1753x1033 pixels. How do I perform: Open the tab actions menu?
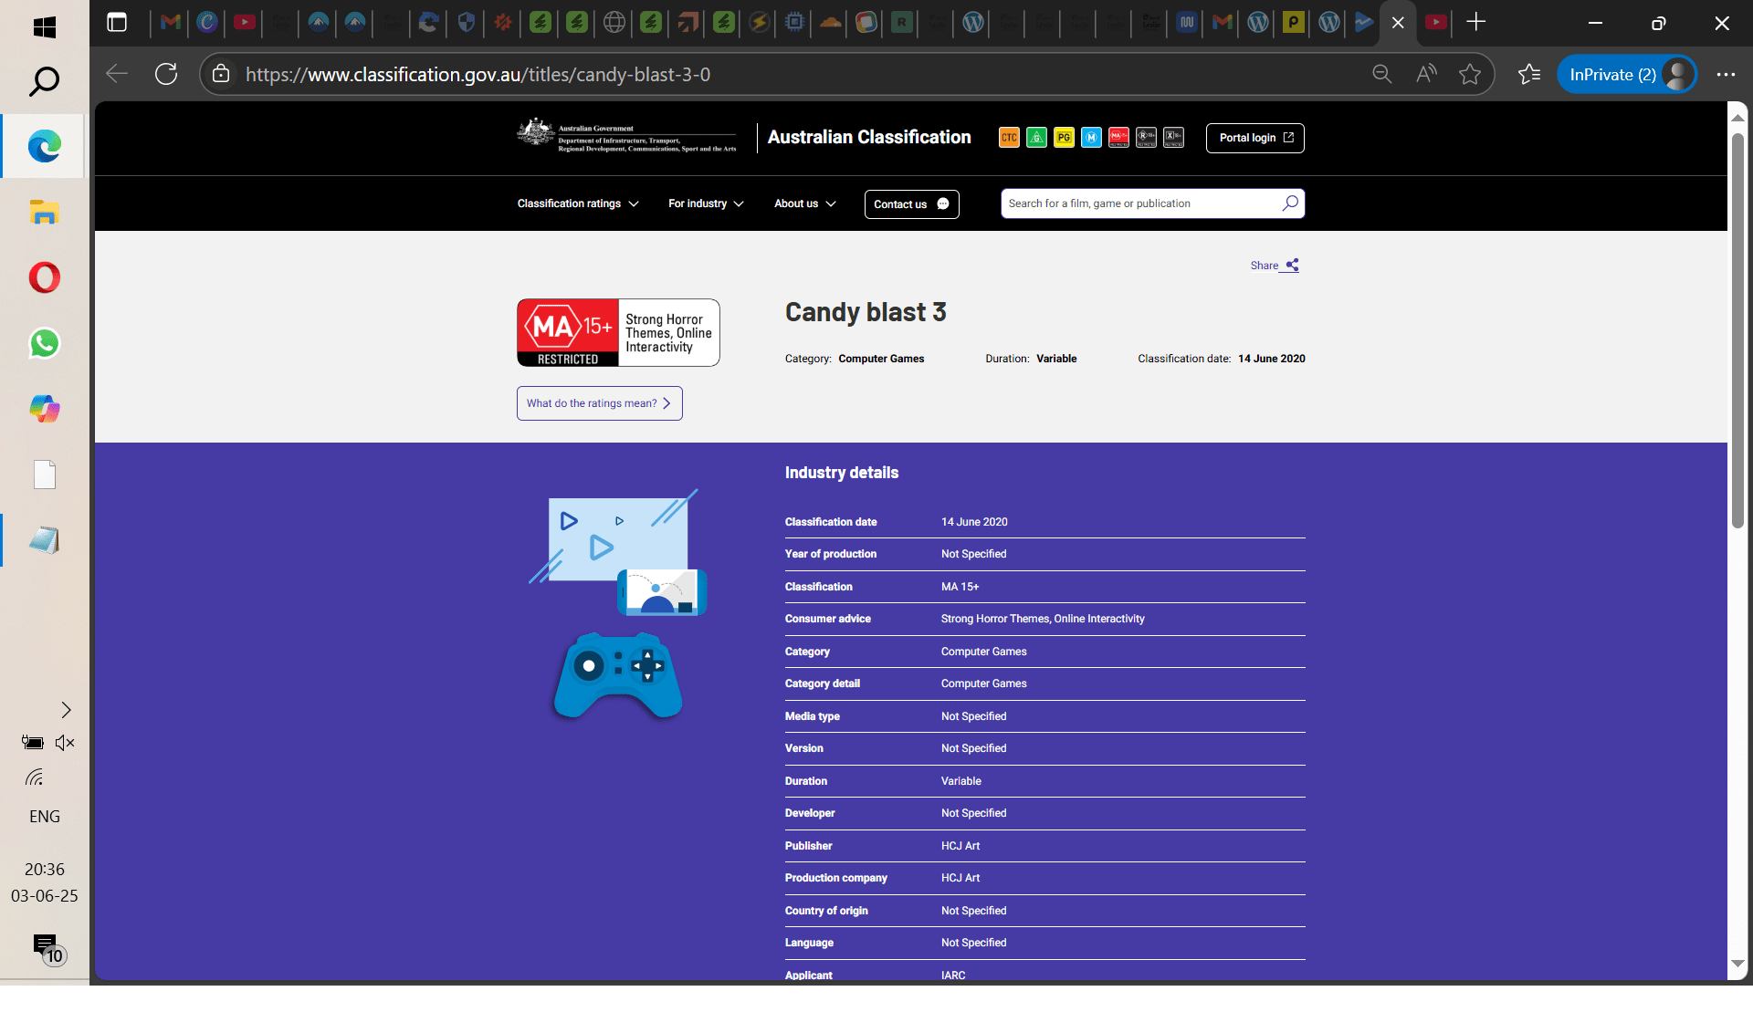click(x=117, y=23)
